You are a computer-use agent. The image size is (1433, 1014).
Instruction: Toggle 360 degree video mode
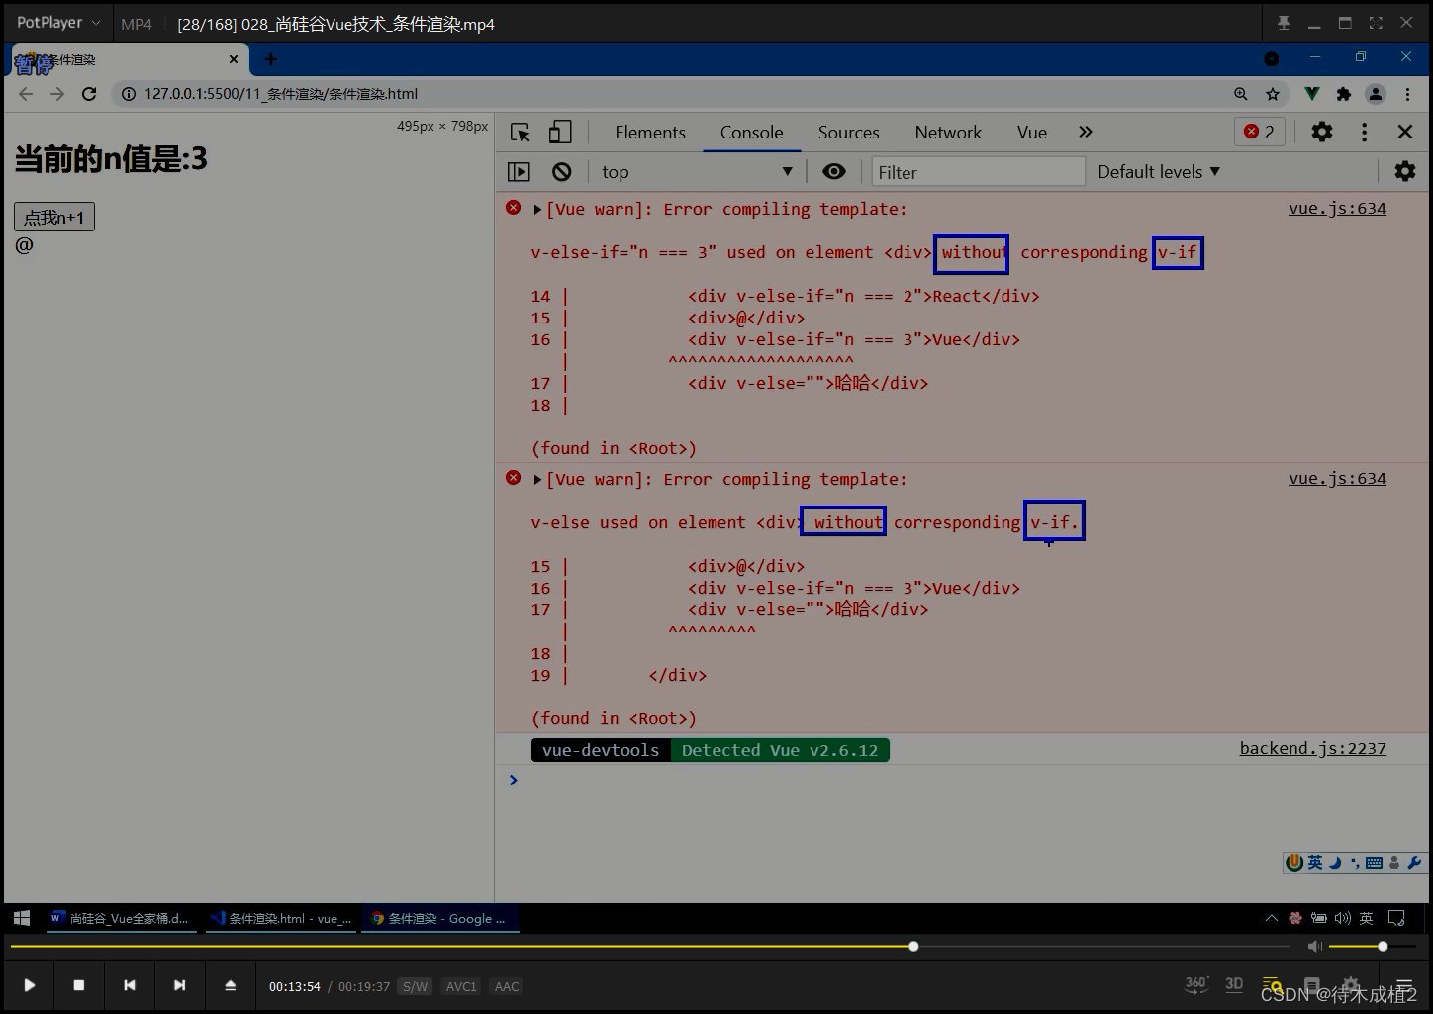[1196, 984]
